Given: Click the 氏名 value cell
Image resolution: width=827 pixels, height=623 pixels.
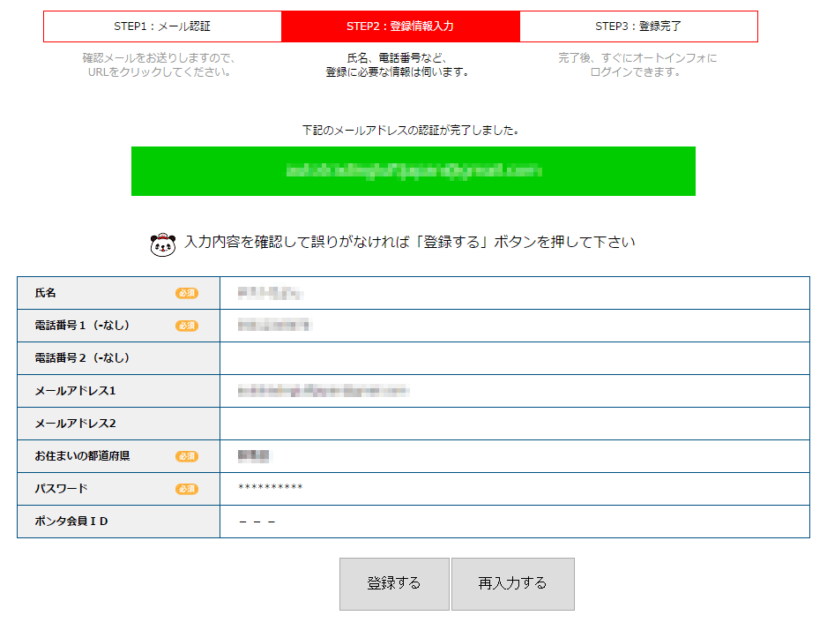Looking at the screenshot, I should click(x=514, y=293).
